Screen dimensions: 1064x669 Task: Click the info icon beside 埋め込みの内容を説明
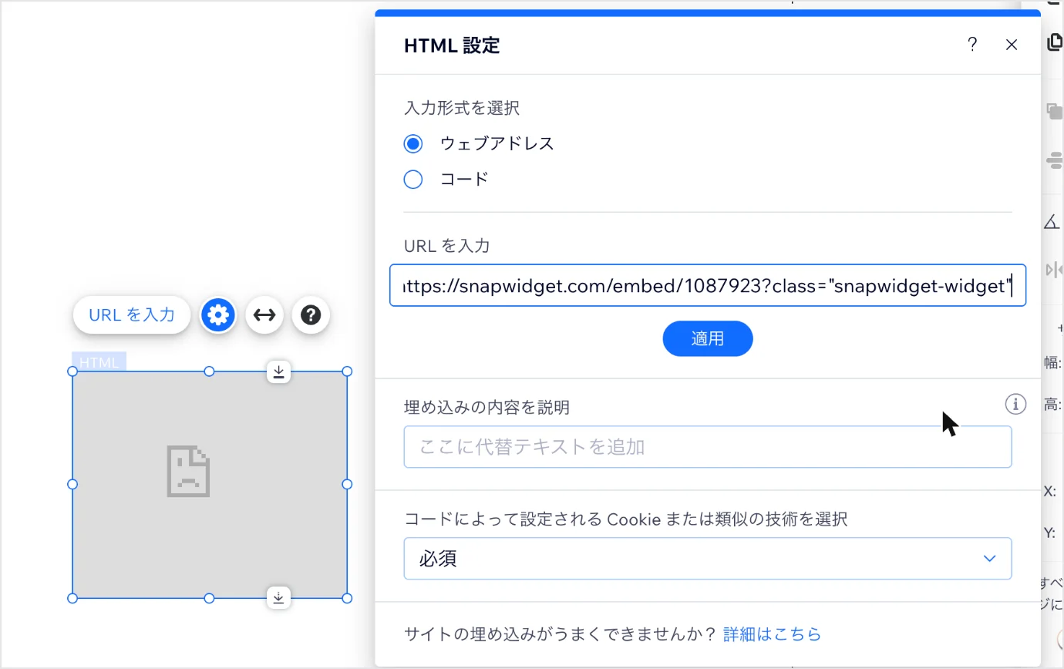(1015, 403)
